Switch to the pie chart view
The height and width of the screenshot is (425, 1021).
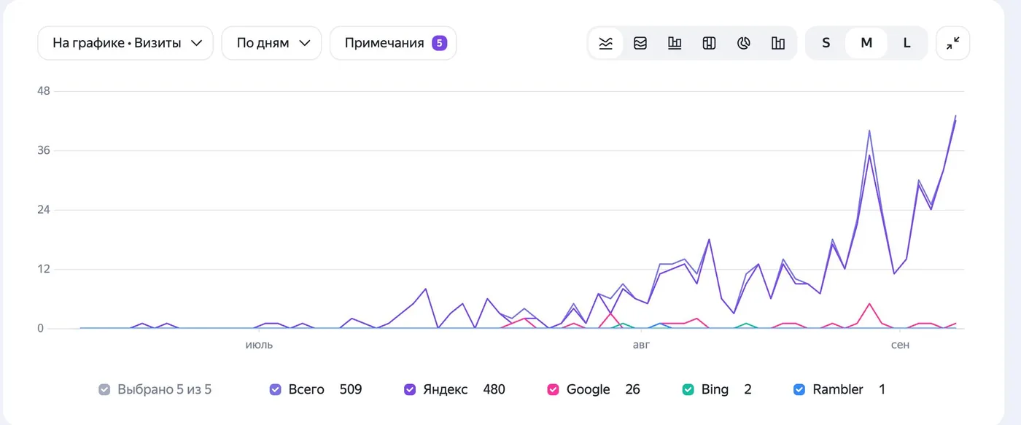744,43
